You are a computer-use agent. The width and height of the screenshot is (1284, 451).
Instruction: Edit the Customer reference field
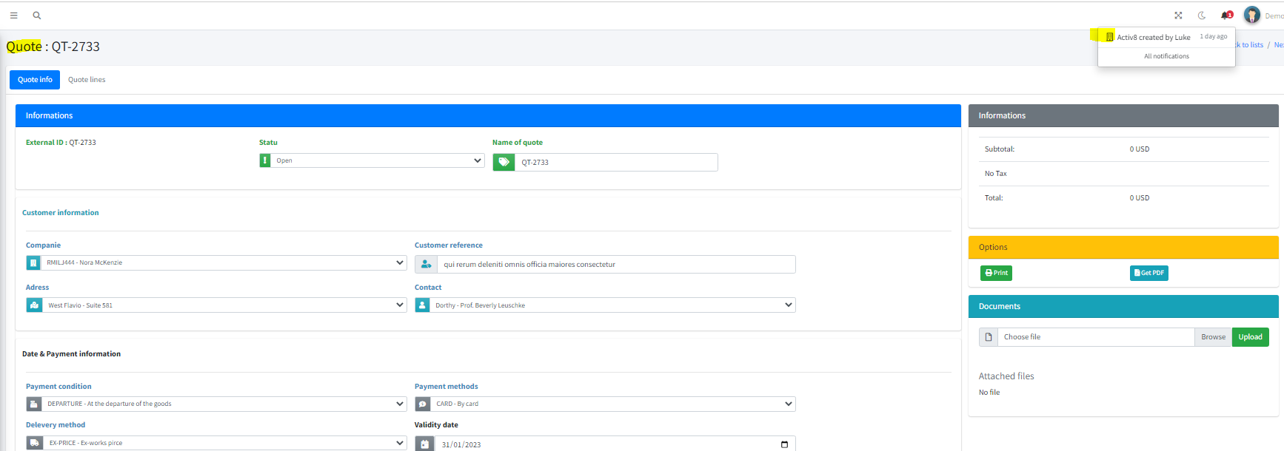tap(616, 264)
